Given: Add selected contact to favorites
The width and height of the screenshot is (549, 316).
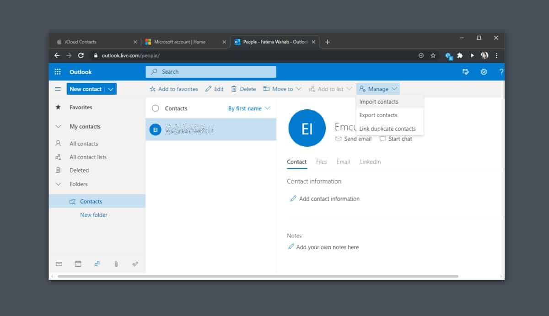Looking at the screenshot, I should (x=173, y=89).
